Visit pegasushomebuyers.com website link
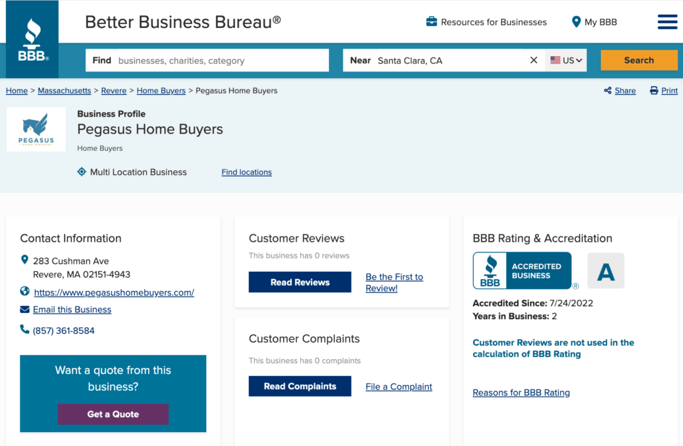 click(114, 292)
